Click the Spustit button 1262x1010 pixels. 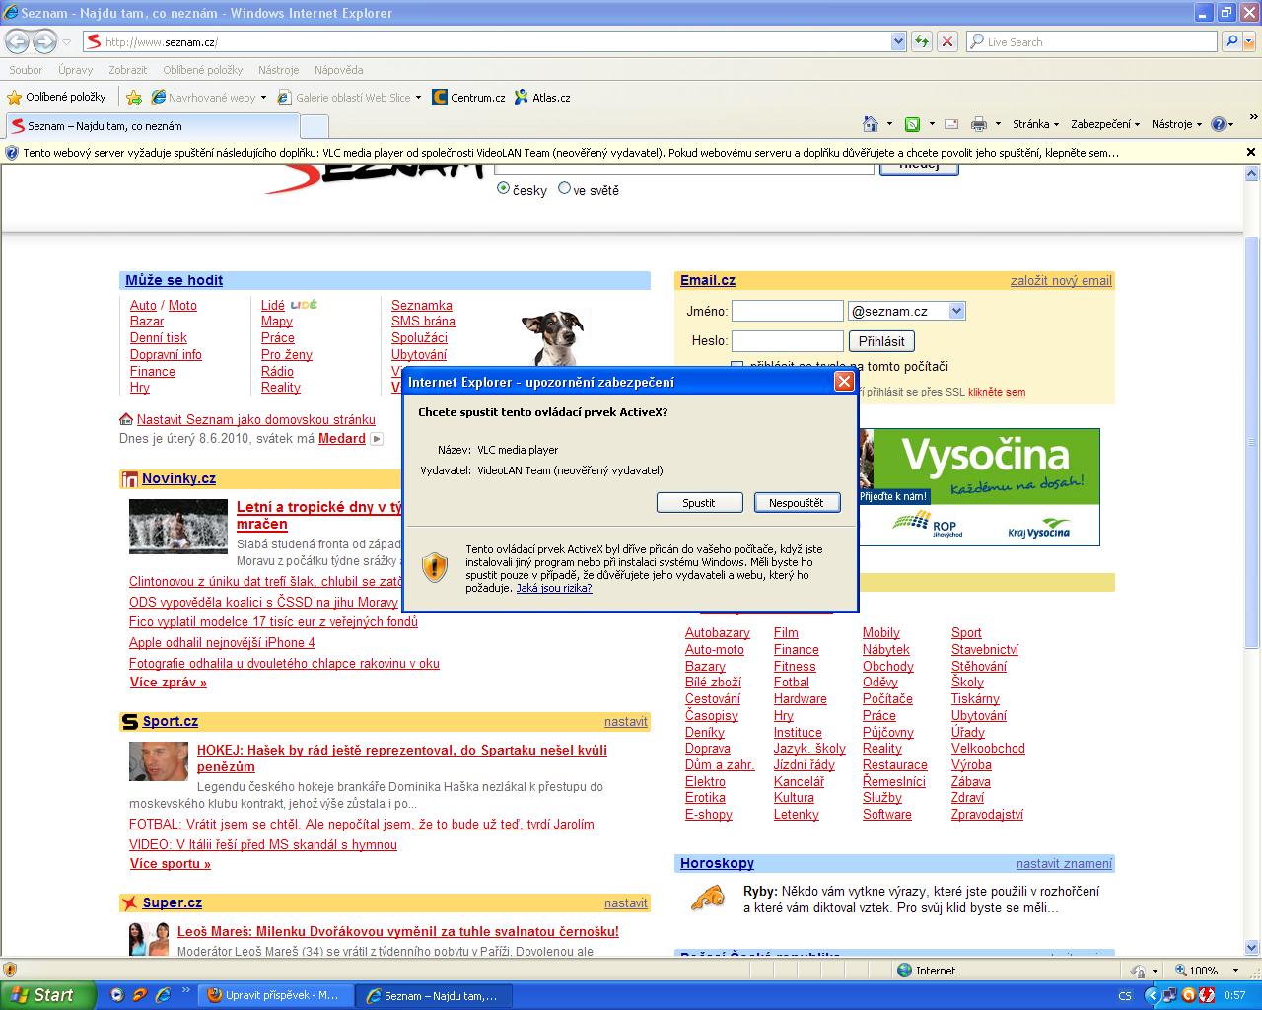699,503
